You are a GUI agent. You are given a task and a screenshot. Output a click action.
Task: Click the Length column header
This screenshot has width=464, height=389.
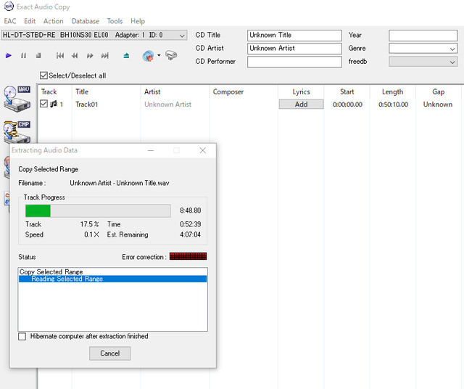click(x=392, y=92)
